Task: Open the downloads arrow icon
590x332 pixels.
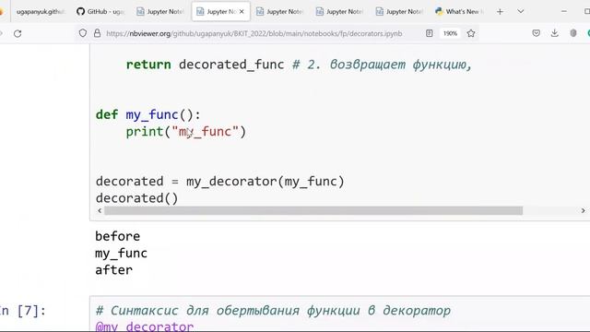Action: 555,33
